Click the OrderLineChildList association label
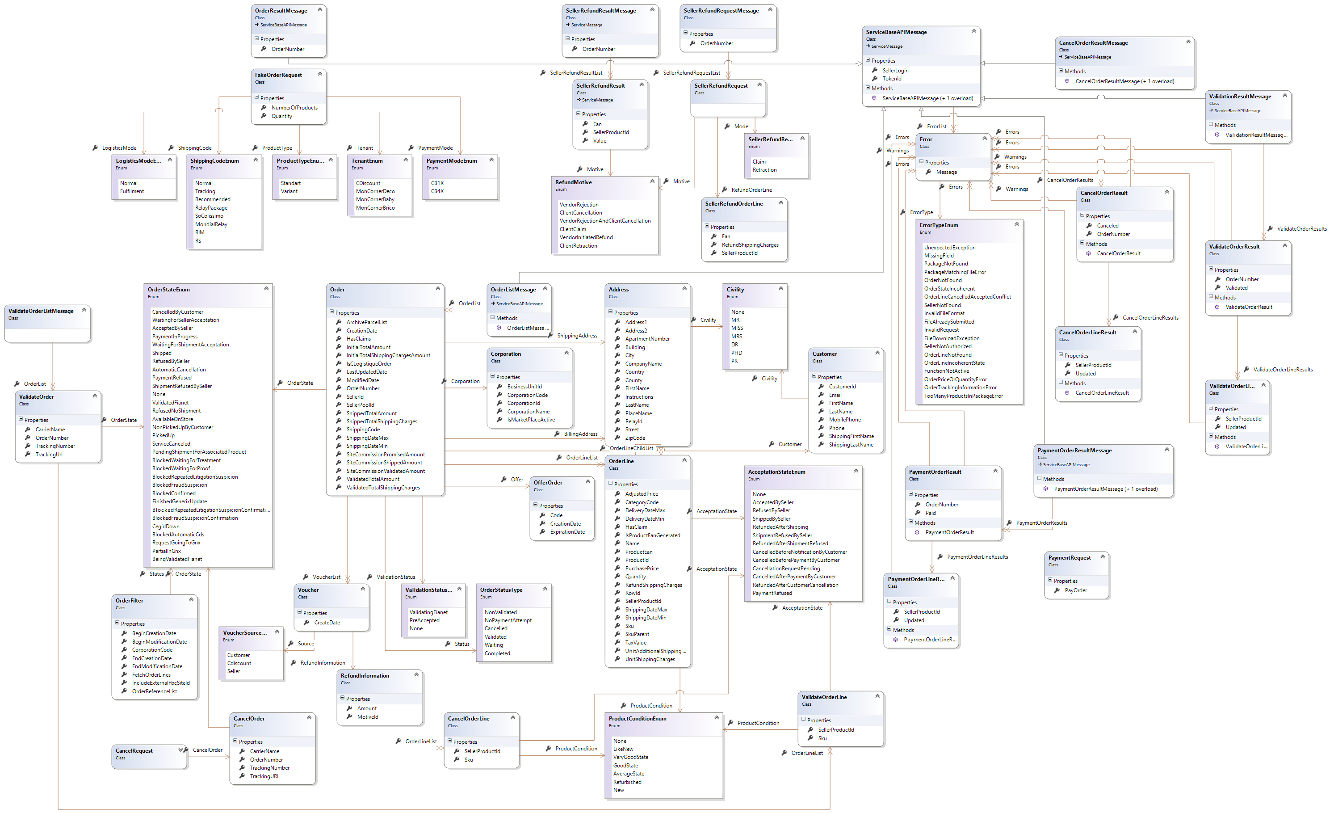The width and height of the screenshot is (1334, 813). point(631,448)
